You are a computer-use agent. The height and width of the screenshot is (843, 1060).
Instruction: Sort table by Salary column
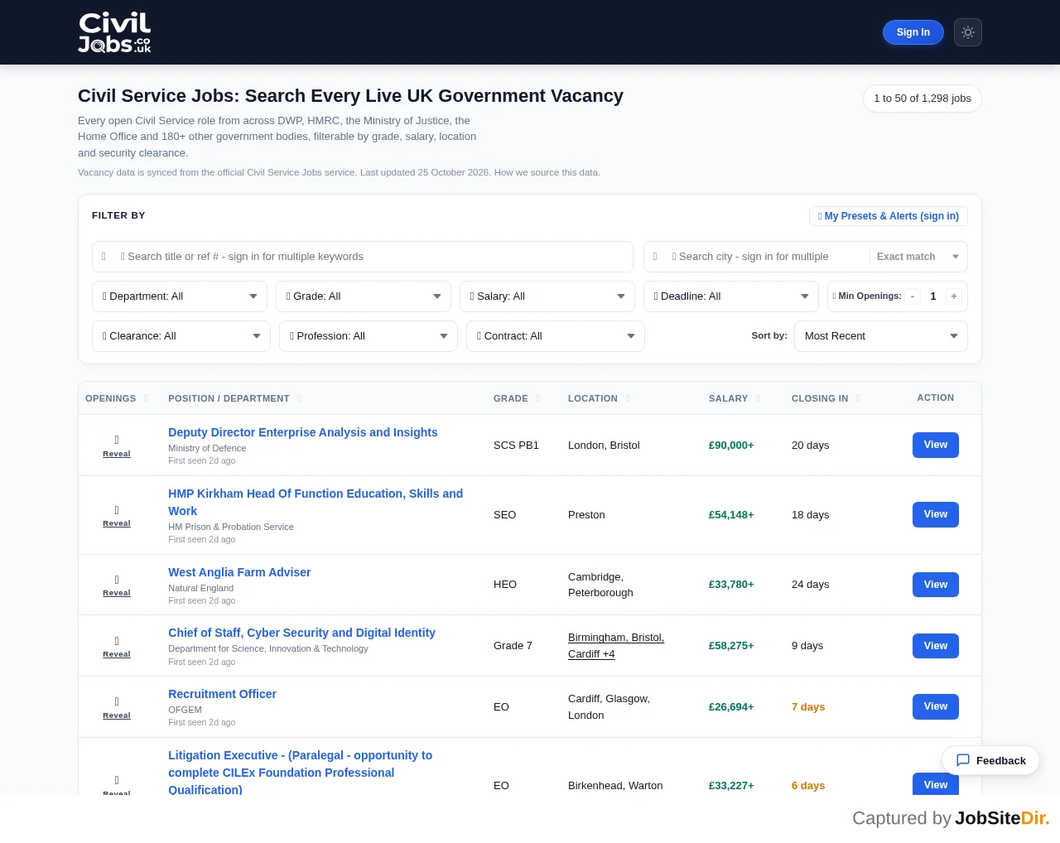tap(735, 398)
